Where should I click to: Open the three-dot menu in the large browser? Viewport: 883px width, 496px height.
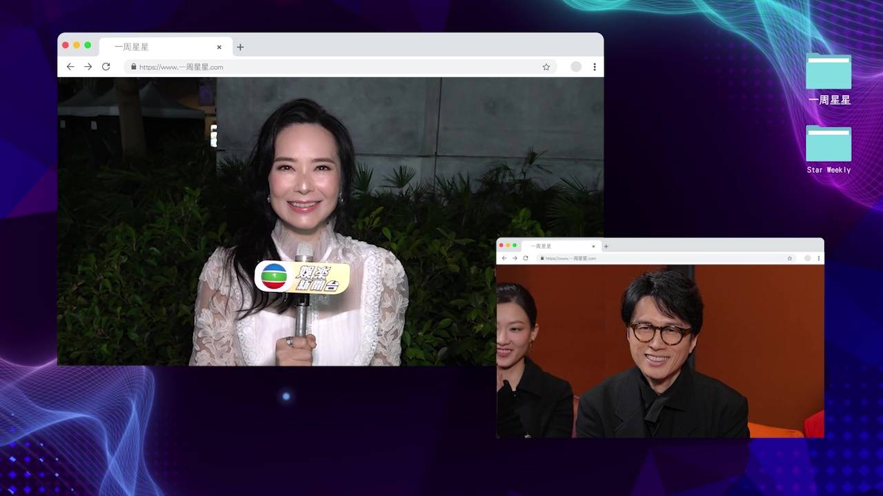click(x=594, y=67)
